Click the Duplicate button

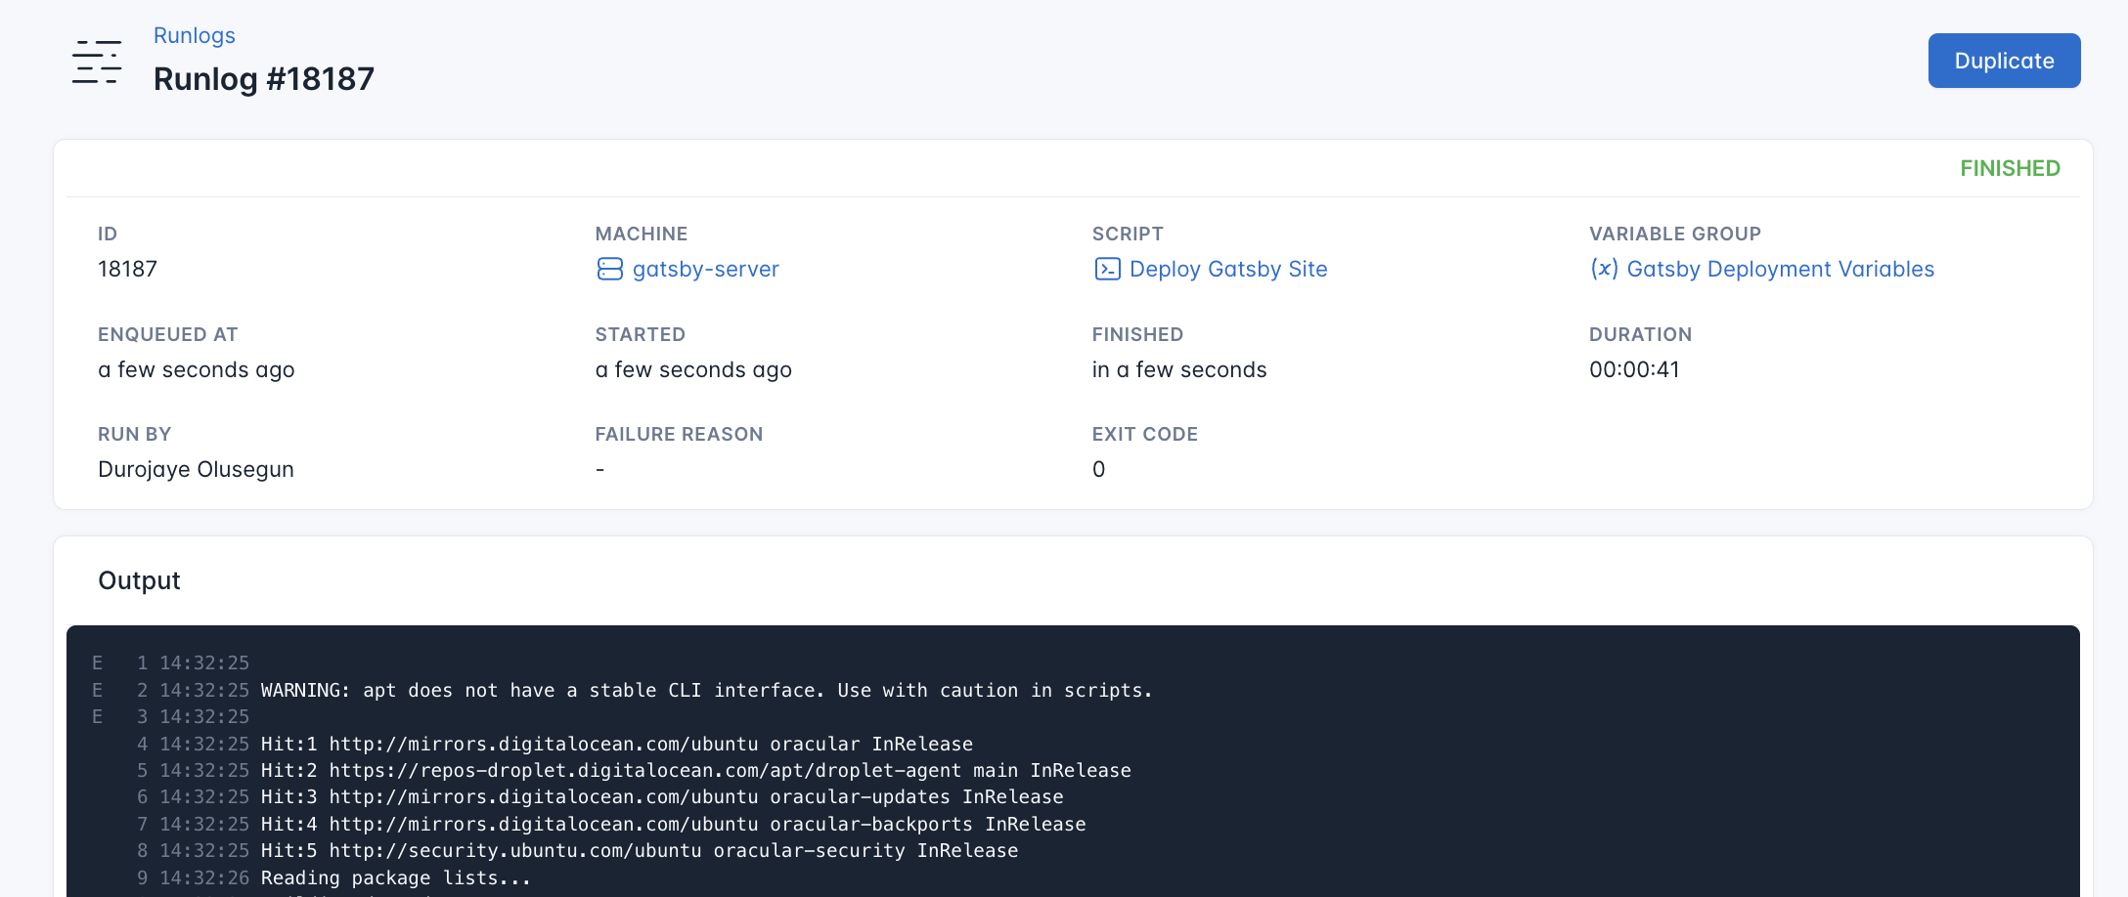(x=2004, y=60)
